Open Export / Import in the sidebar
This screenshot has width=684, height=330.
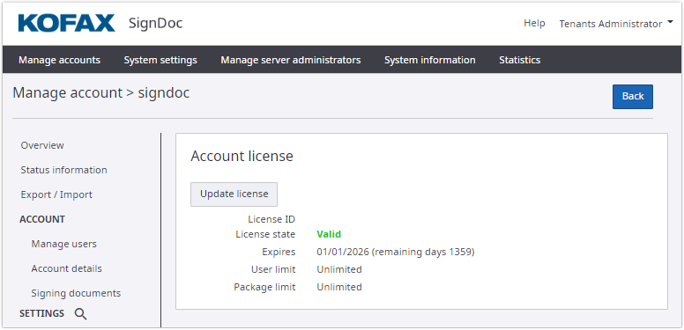[56, 194]
